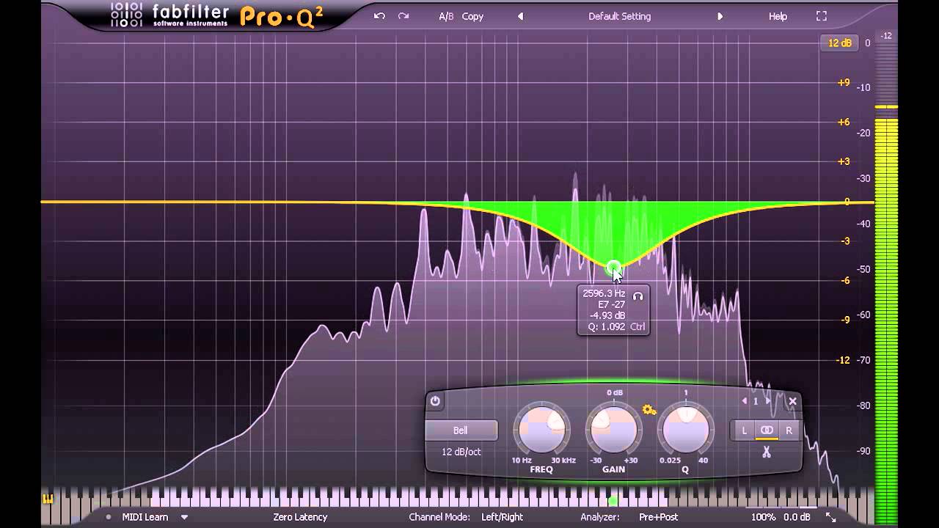Expand the MIDI Learn dropdown arrow
Image resolution: width=939 pixels, height=528 pixels.
coord(184,517)
